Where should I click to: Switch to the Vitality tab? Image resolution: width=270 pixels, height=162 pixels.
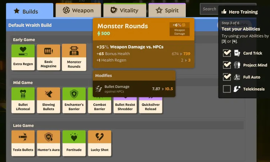click(x=125, y=11)
